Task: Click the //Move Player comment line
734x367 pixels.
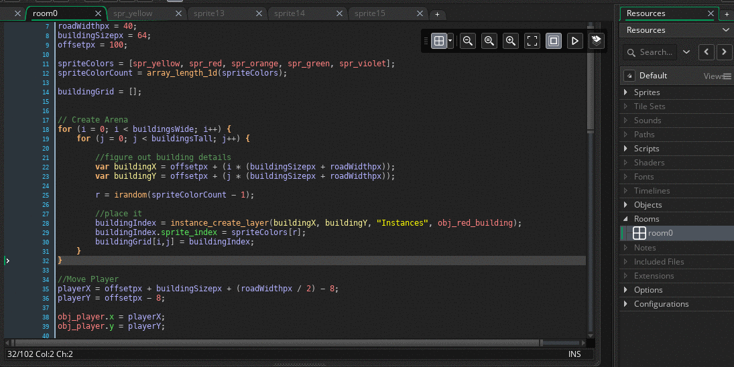Action: (x=88, y=279)
